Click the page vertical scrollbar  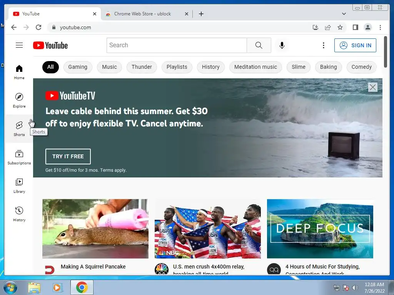pyautogui.click(x=386, y=52)
